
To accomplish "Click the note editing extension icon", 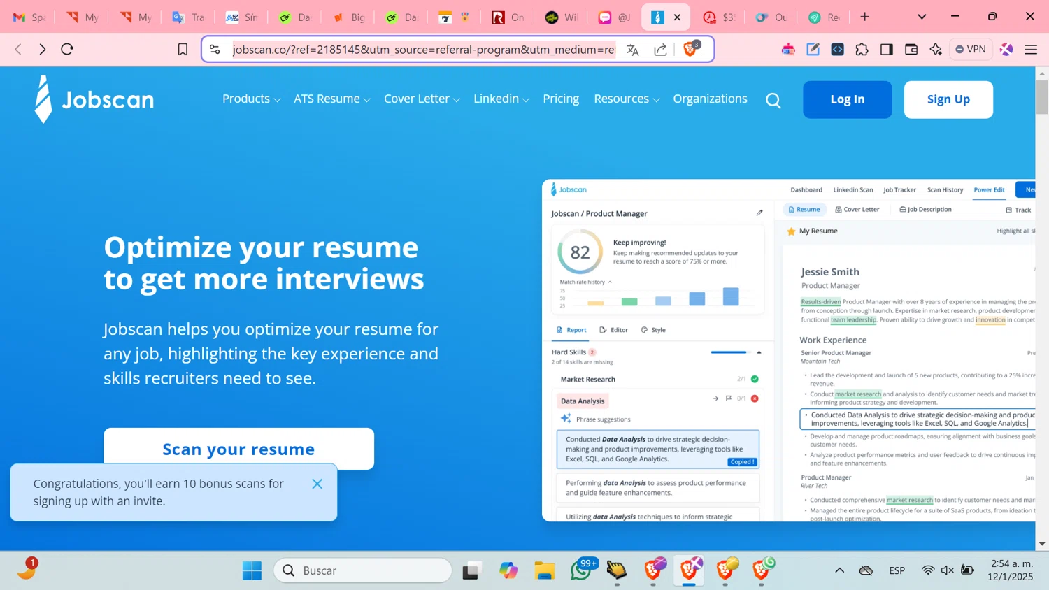I will 813,49.
